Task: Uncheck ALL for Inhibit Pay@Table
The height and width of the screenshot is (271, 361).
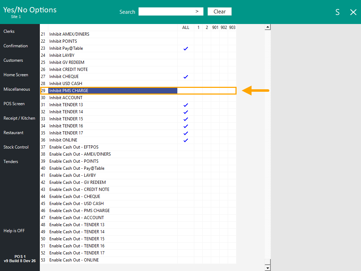Action: coord(185,48)
